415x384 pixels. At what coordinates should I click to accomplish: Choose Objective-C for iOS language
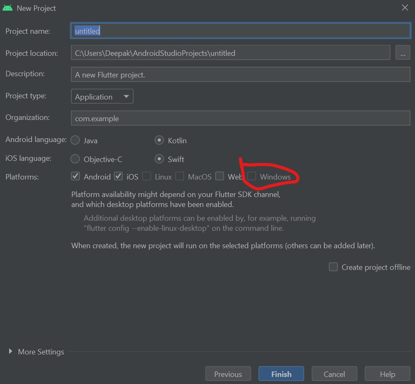click(75, 159)
